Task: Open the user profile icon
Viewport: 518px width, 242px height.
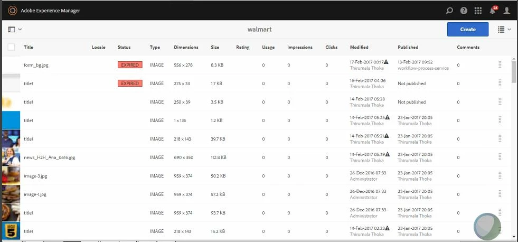Action: click(507, 11)
